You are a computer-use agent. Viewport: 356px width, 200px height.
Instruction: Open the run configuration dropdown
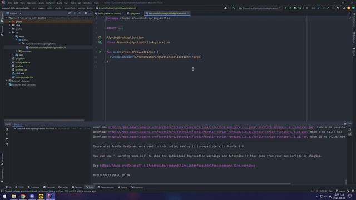pyautogui.click(x=260, y=8)
